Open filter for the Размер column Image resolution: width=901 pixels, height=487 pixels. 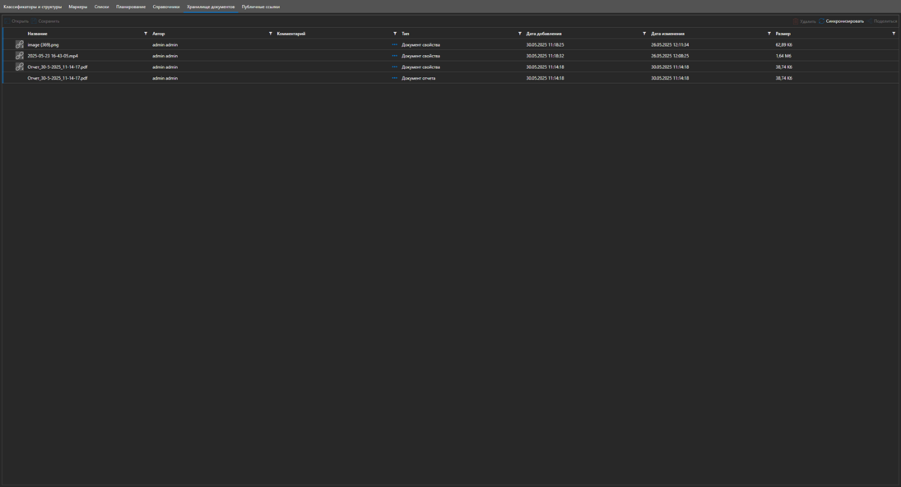894,34
